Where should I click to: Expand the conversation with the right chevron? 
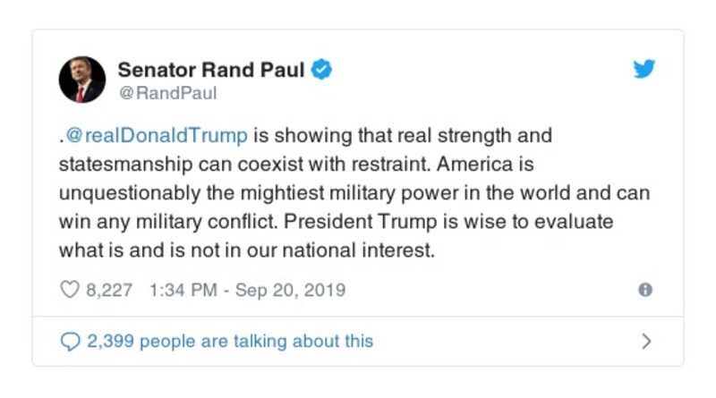click(x=646, y=341)
